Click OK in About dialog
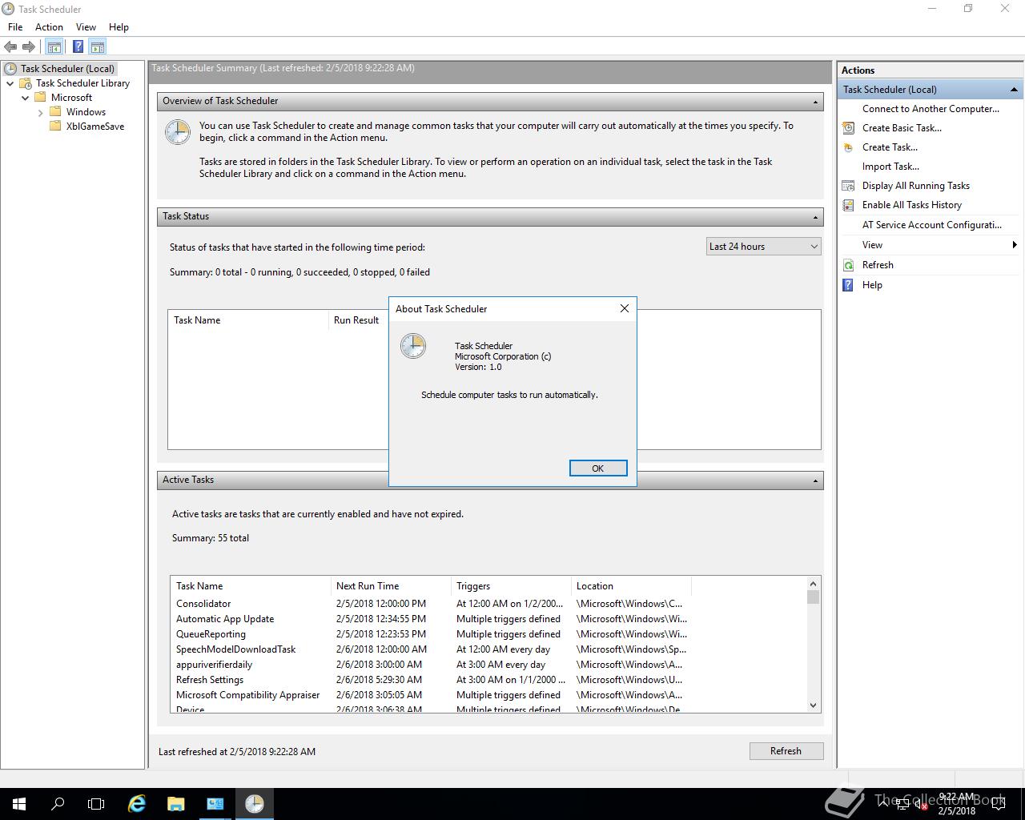Viewport: 1025px width, 820px height. pyautogui.click(x=598, y=468)
